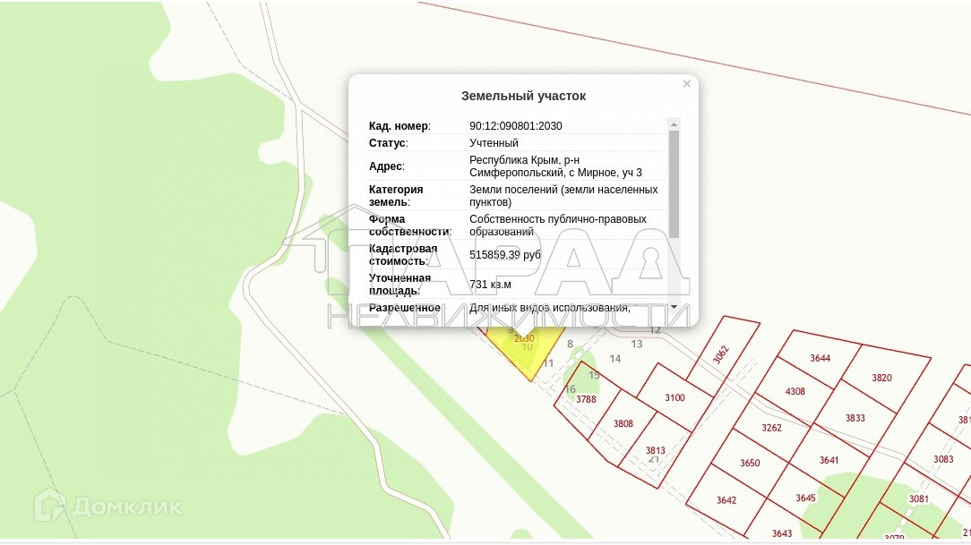Select parcel 3833 on the map
The height and width of the screenshot is (545, 971).
tap(855, 418)
